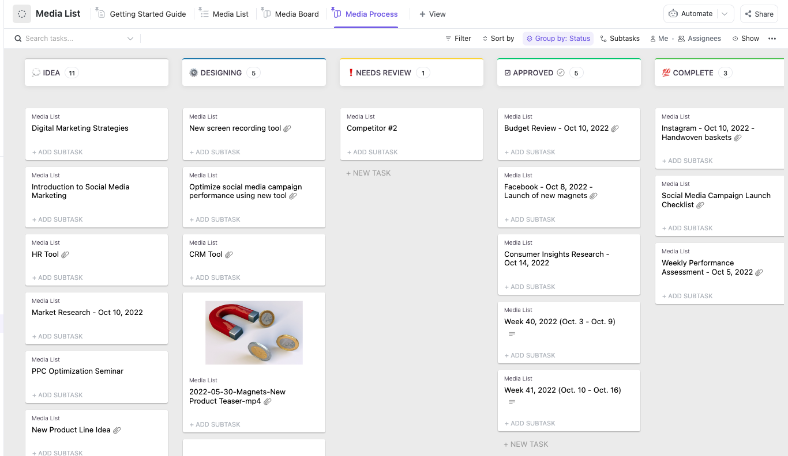Click the magnet image on the Product Teaser card

click(254, 333)
